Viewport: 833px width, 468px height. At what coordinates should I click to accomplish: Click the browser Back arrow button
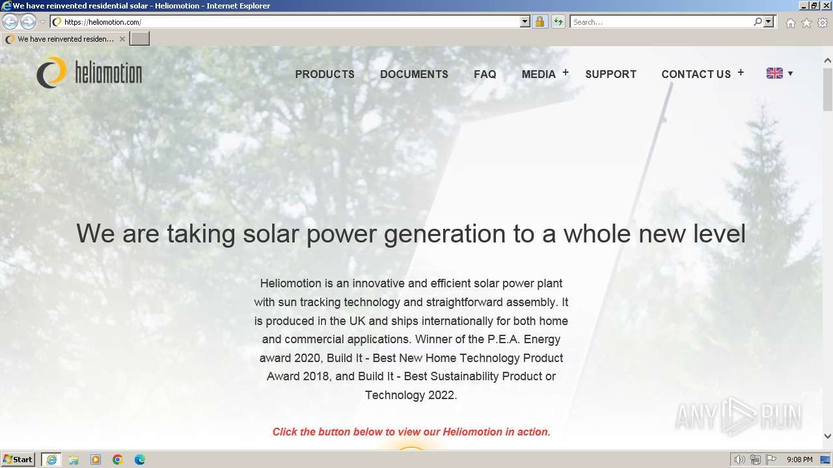[x=10, y=21]
